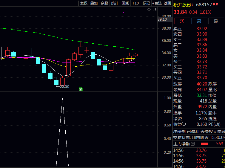Image resolution: width=225 pixels, height=168 pixels.
Task: Click the green 减 marker on the chart
Action: tap(81, 89)
